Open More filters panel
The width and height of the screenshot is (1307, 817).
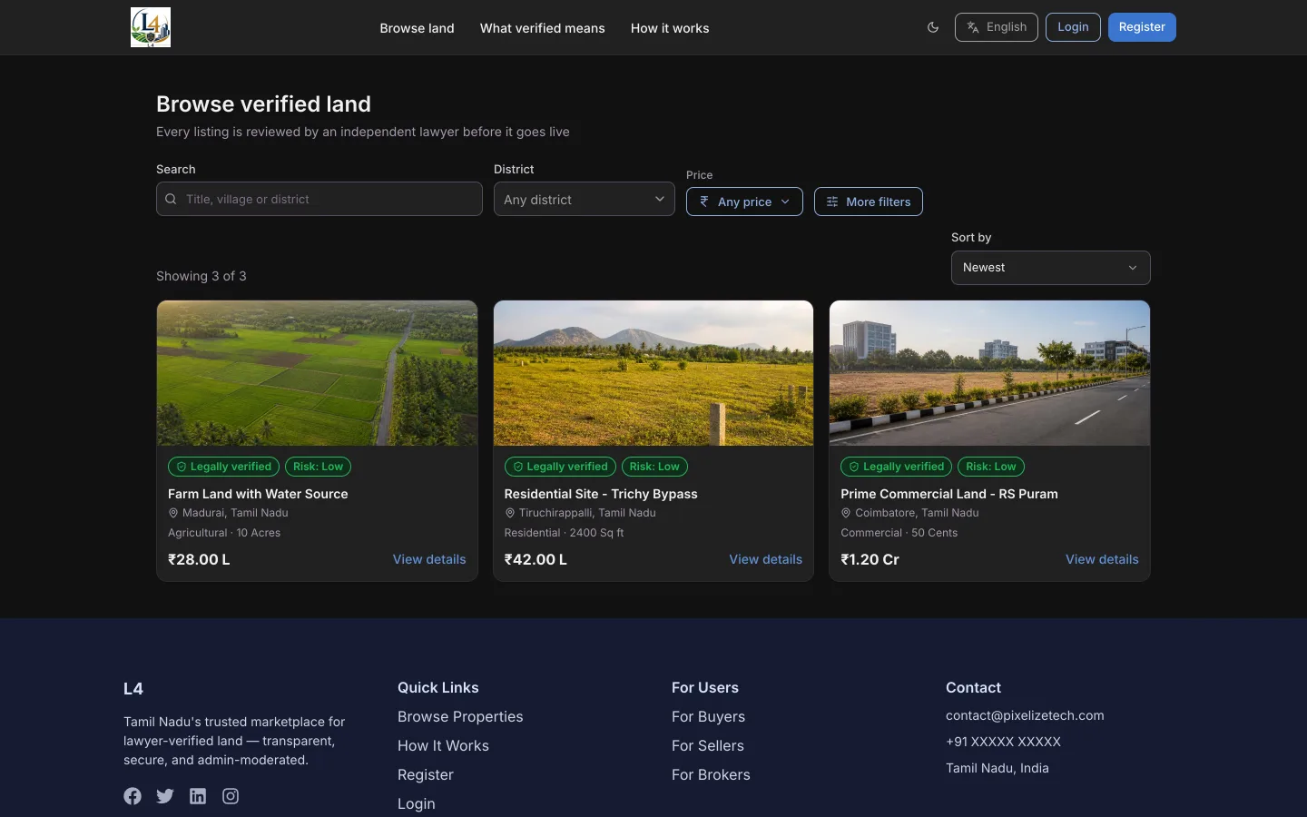868,202
